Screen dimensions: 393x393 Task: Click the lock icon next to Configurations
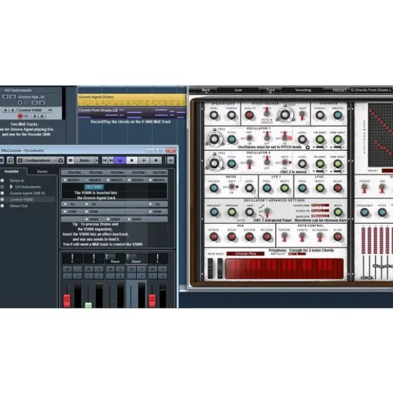click(60, 160)
